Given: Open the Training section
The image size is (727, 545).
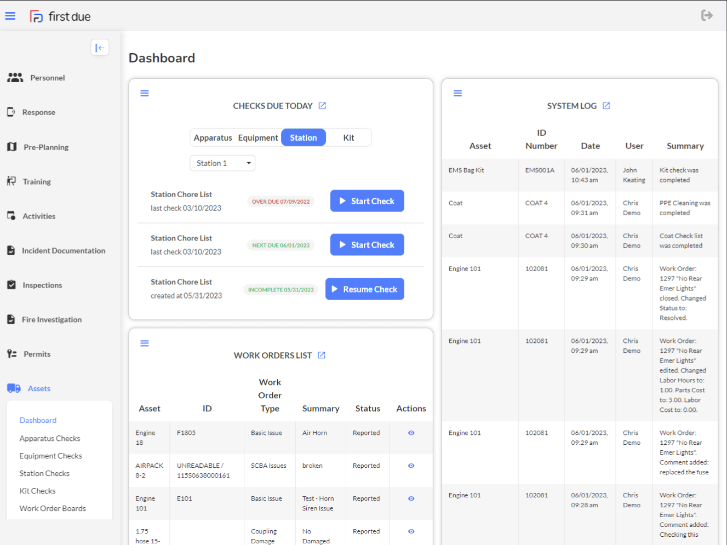Looking at the screenshot, I should point(37,182).
